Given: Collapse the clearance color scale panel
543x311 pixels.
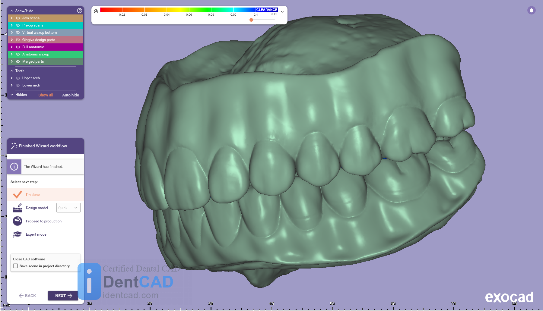Looking at the screenshot, I should pyautogui.click(x=282, y=12).
